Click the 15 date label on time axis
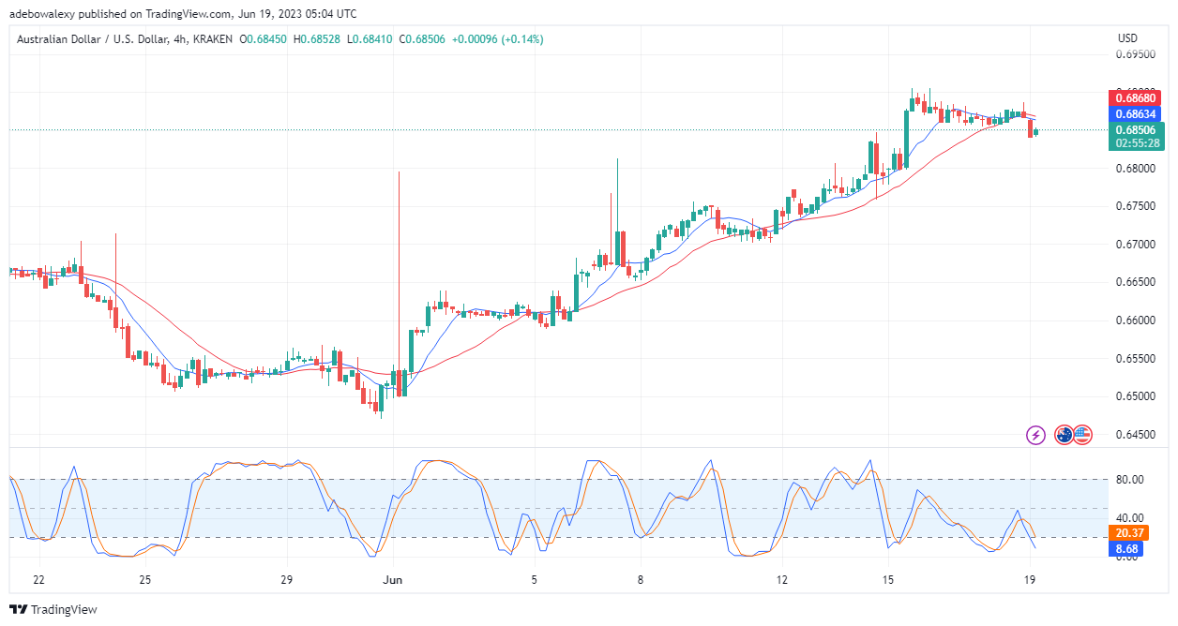The width and height of the screenshot is (1178, 626). [x=887, y=580]
